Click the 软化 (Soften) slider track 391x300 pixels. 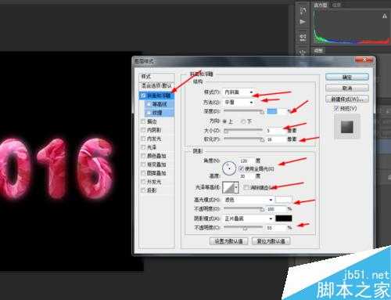243,139
